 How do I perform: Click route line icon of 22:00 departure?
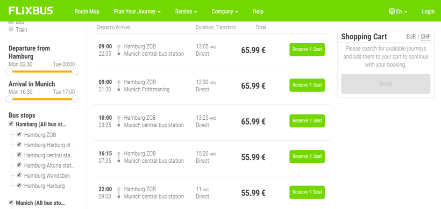click(x=119, y=193)
